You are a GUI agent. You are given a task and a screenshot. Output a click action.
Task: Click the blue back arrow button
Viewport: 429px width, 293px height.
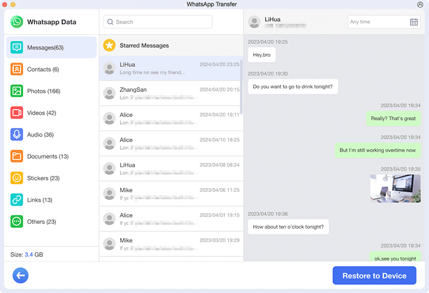(21, 275)
